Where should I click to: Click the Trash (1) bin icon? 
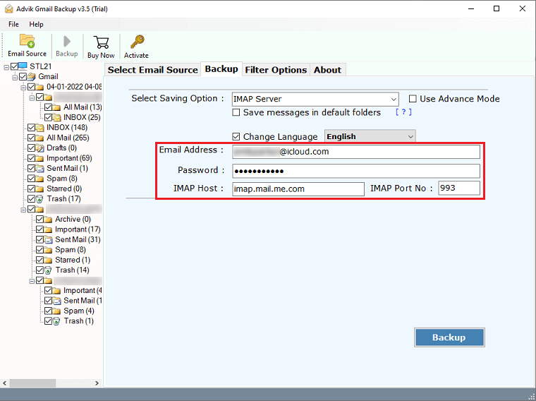[x=56, y=321]
